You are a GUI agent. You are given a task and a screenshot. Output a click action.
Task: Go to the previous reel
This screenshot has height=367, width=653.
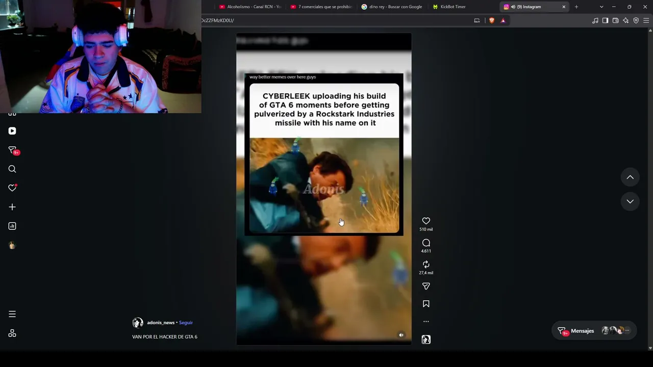630,177
